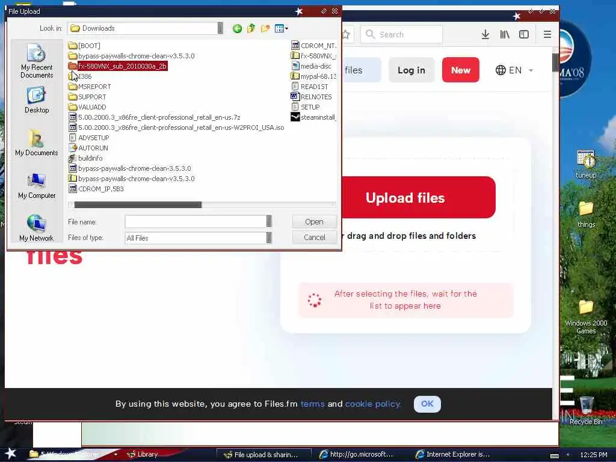Click the bookmark star icon in browser
This screenshot has width=616, height=462.
pos(346,34)
